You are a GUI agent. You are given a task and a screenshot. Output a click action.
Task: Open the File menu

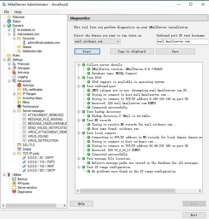(6, 12)
